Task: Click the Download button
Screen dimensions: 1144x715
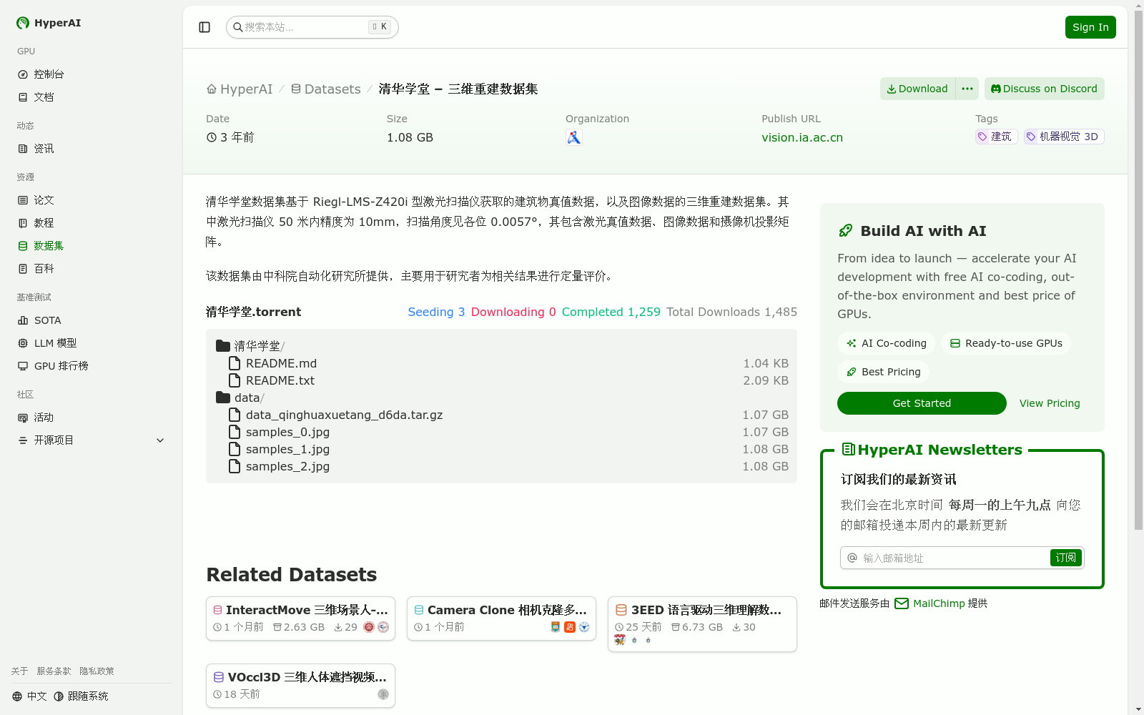Action: coord(917,89)
